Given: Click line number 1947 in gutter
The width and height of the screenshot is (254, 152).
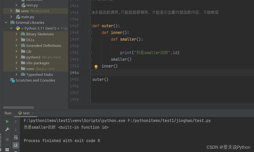Looking at the screenshot, I should coord(74,26).
